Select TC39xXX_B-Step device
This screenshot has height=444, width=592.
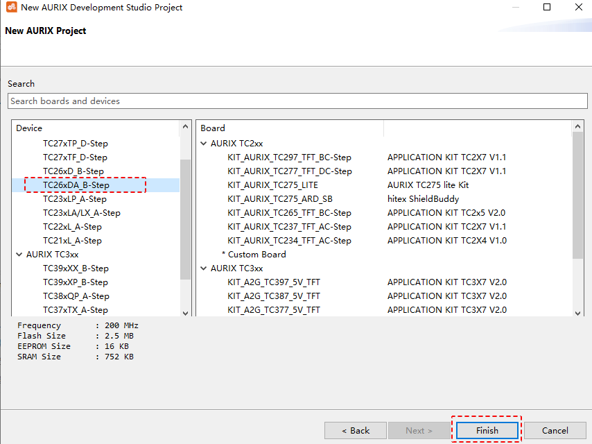point(76,268)
